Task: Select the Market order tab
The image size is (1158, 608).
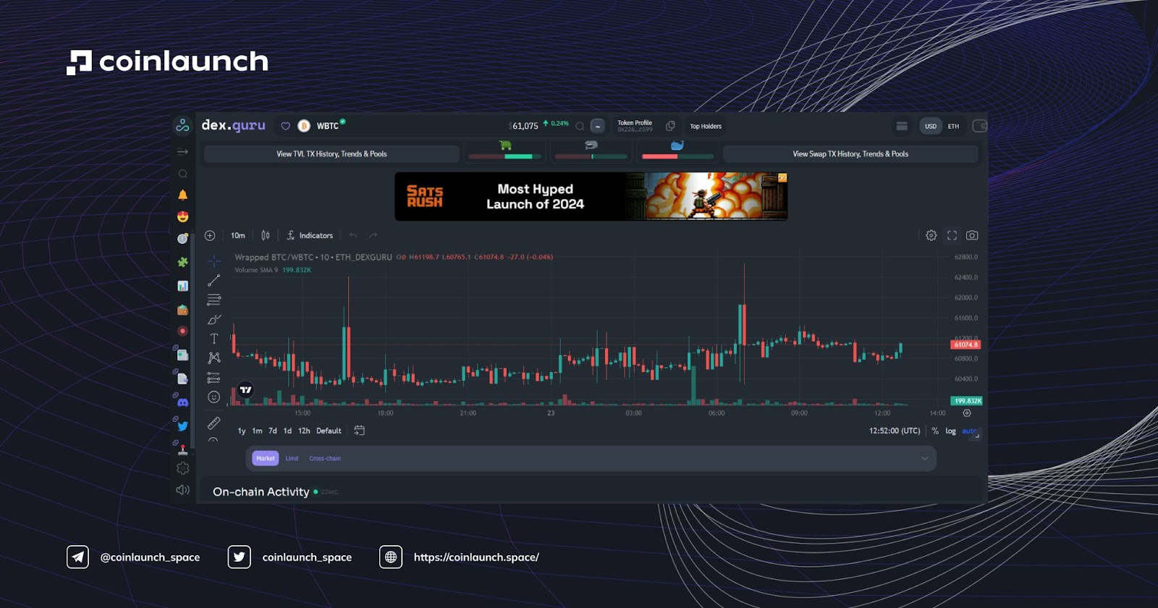Action: 266,458
